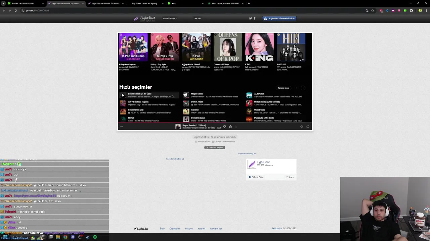Open LightShot's Twitter icon in the header
Viewport: 430px width, 241px height.
pyautogui.click(x=250, y=18)
